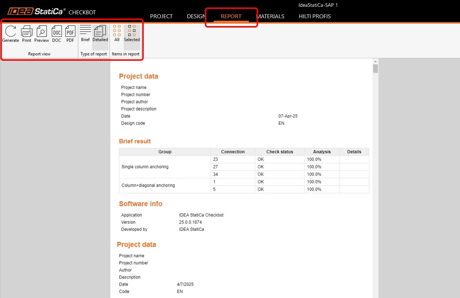Click the date value 07-Apr-25

pos(288,116)
